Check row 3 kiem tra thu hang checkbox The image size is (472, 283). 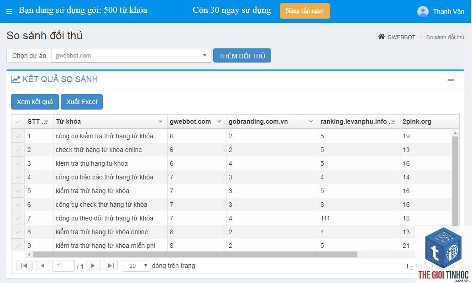(18, 163)
